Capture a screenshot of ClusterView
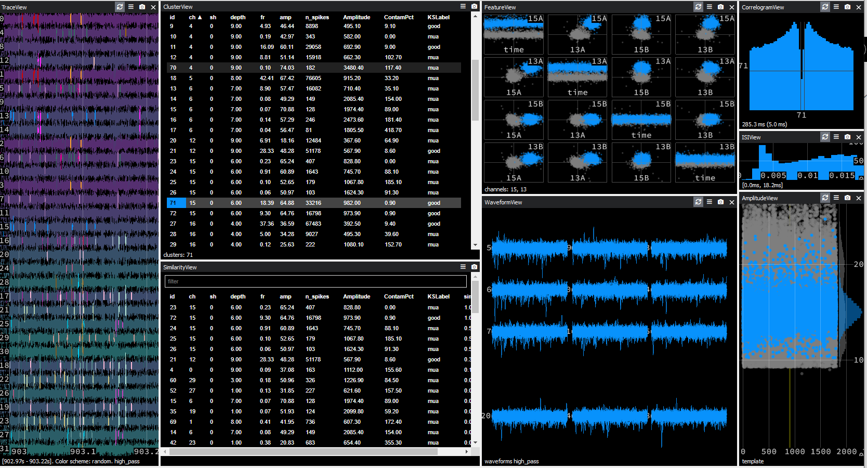Image resolution: width=867 pixels, height=468 pixels. click(474, 6)
